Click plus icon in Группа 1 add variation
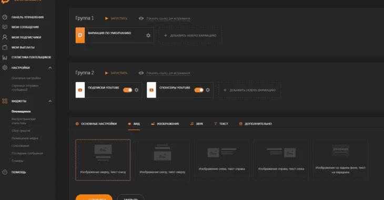The height and width of the screenshot is (200, 384). (x=166, y=36)
